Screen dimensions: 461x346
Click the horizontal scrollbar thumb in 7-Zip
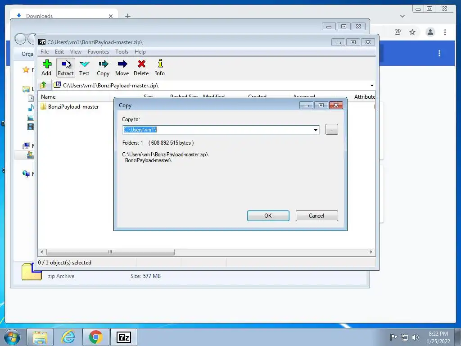tap(110, 252)
